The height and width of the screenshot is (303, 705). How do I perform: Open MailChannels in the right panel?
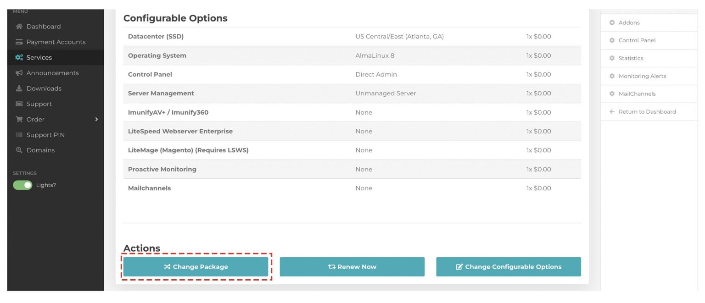(x=637, y=94)
